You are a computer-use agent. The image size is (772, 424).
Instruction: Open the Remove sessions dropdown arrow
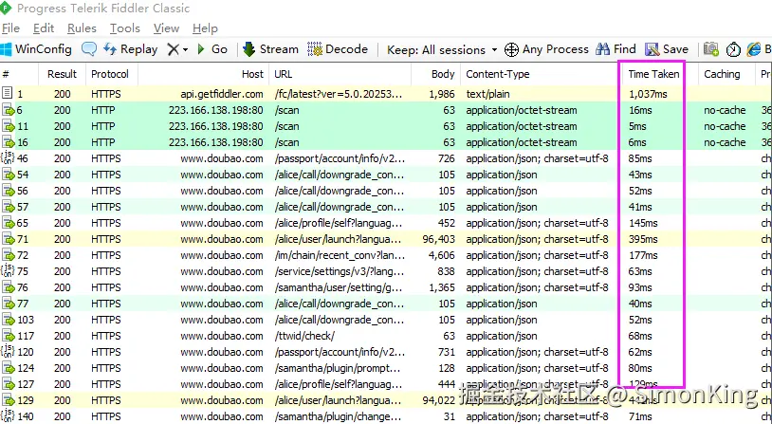[x=185, y=49]
